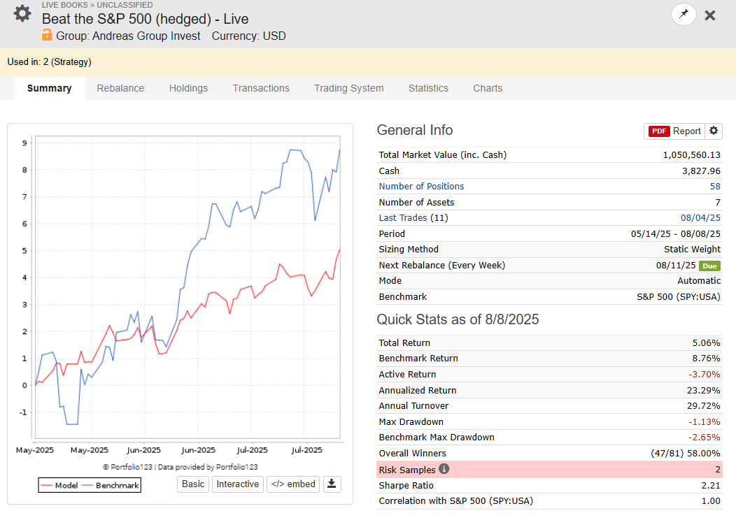This screenshot has width=736, height=520.
Task: Click the green Due badge
Action: pos(709,266)
